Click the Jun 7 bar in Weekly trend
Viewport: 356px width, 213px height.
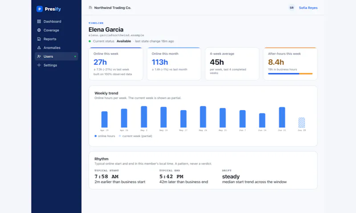243,119
